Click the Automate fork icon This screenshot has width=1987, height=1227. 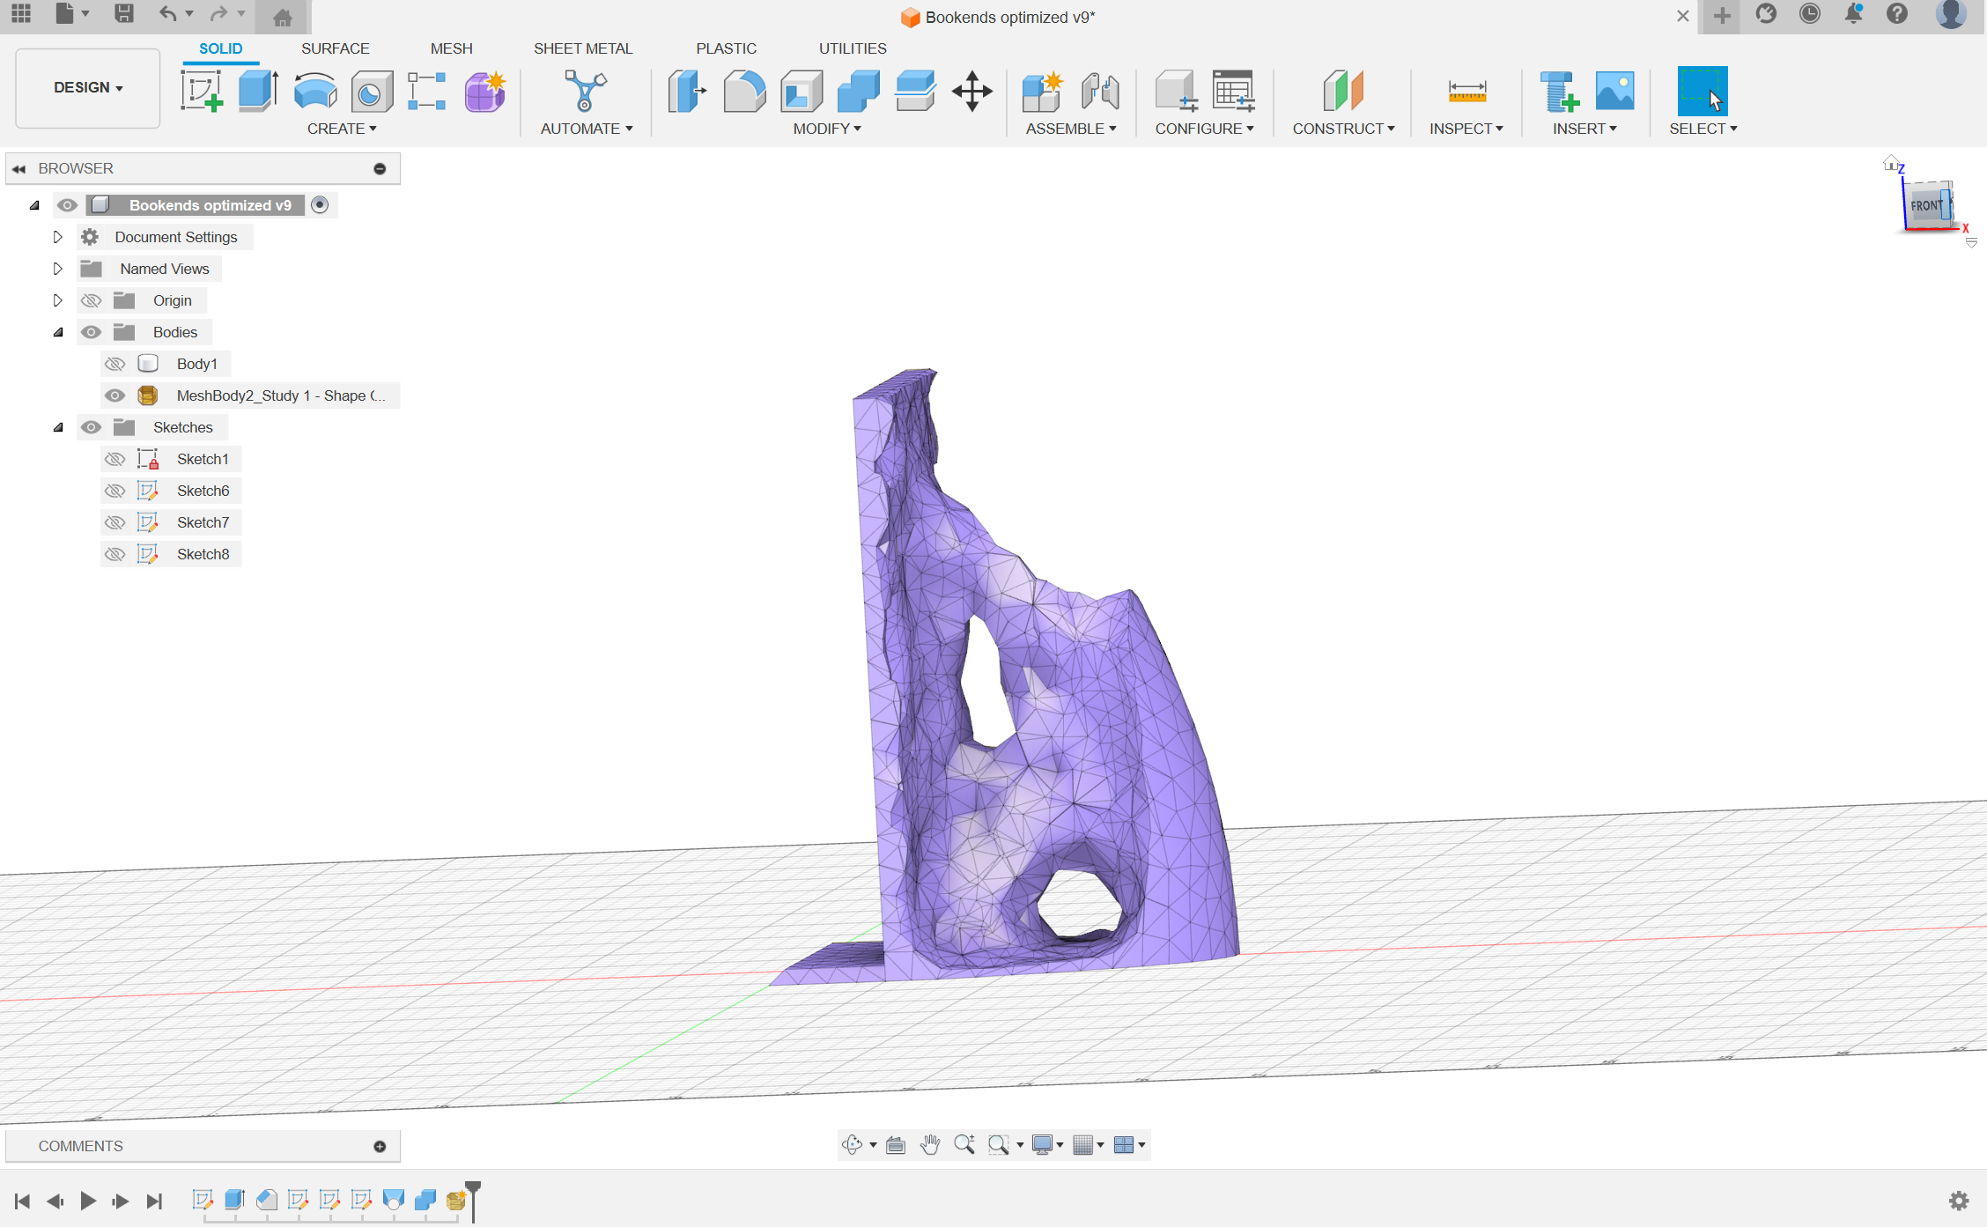[586, 91]
